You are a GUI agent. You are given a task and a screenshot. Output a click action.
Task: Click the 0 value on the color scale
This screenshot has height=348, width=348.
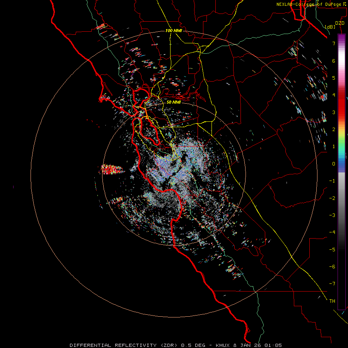[x=334, y=164]
